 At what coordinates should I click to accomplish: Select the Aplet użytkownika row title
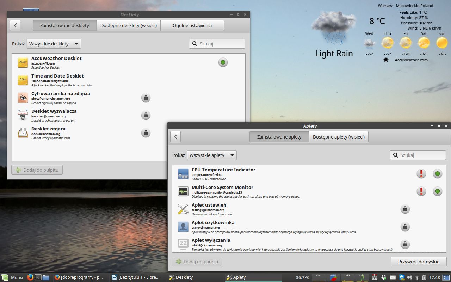pos(213,222)
